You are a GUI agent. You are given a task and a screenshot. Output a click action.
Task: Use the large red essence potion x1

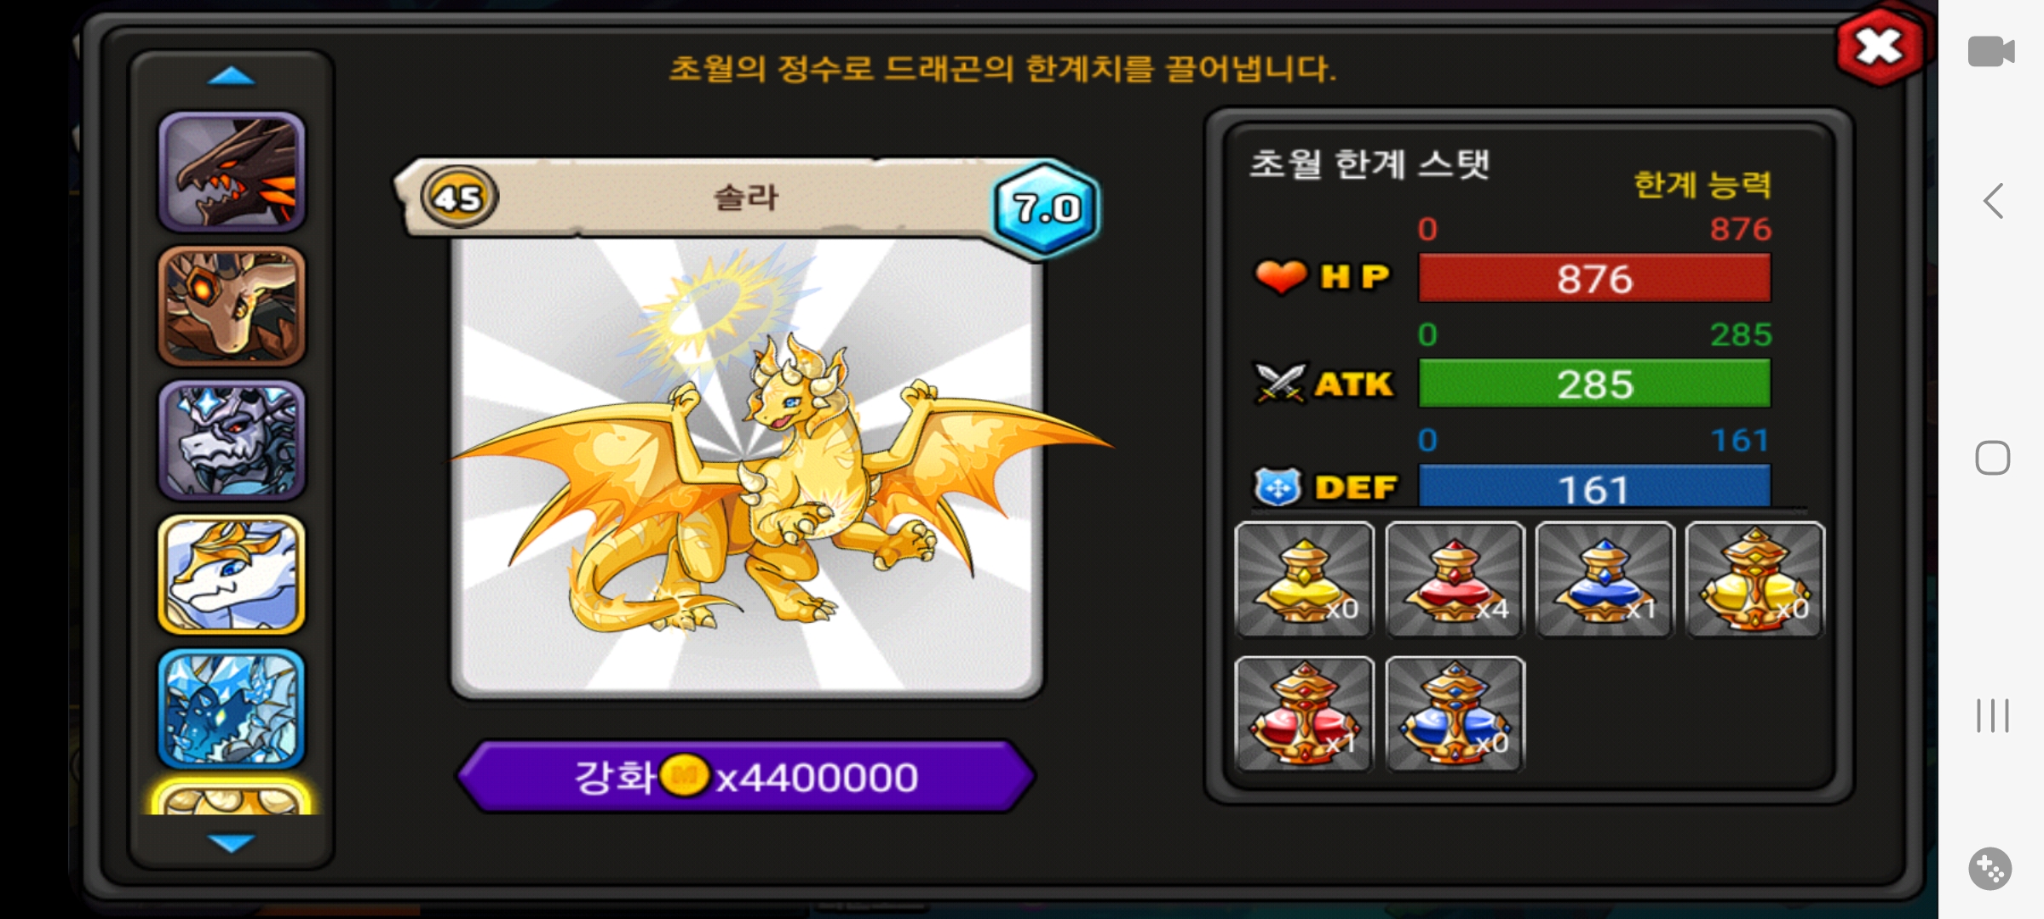tap(1304, 714)
